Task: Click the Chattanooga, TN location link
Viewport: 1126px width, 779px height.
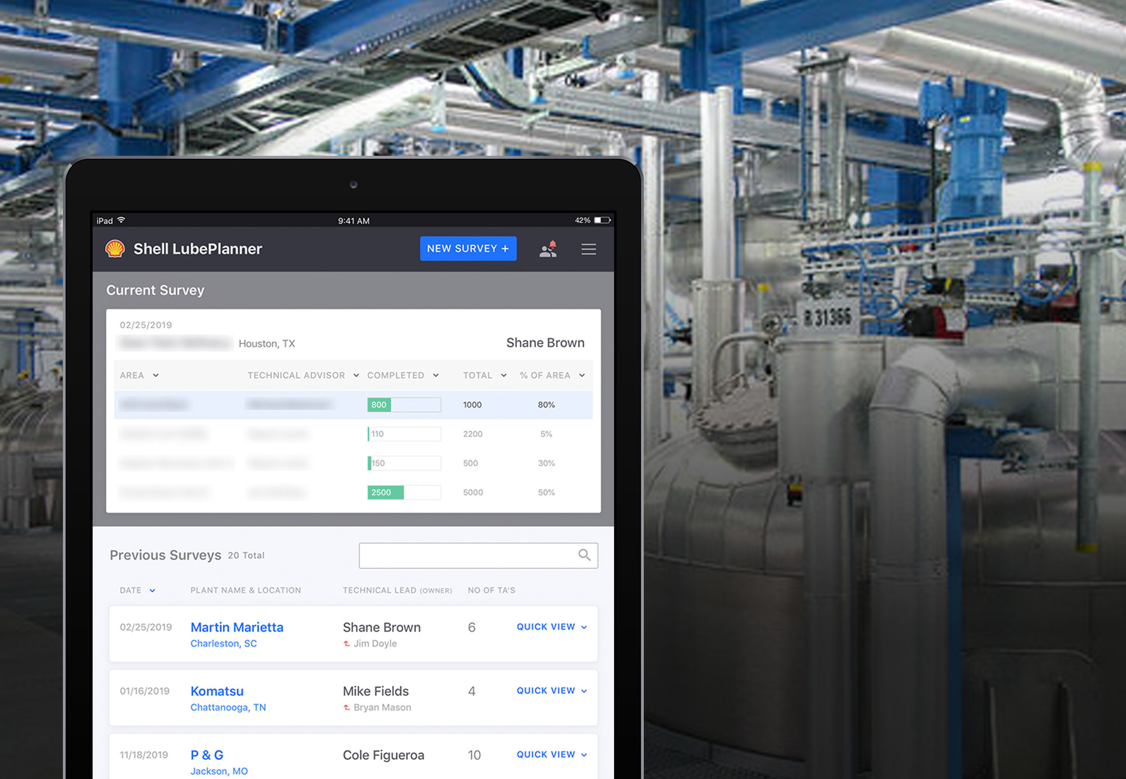Action: 228,707
